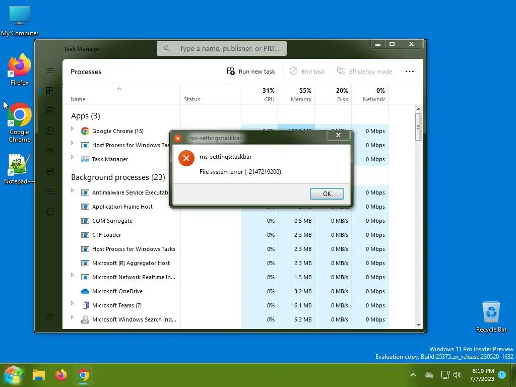
Task: Sort by the Name column header
Action: point(121,94)
